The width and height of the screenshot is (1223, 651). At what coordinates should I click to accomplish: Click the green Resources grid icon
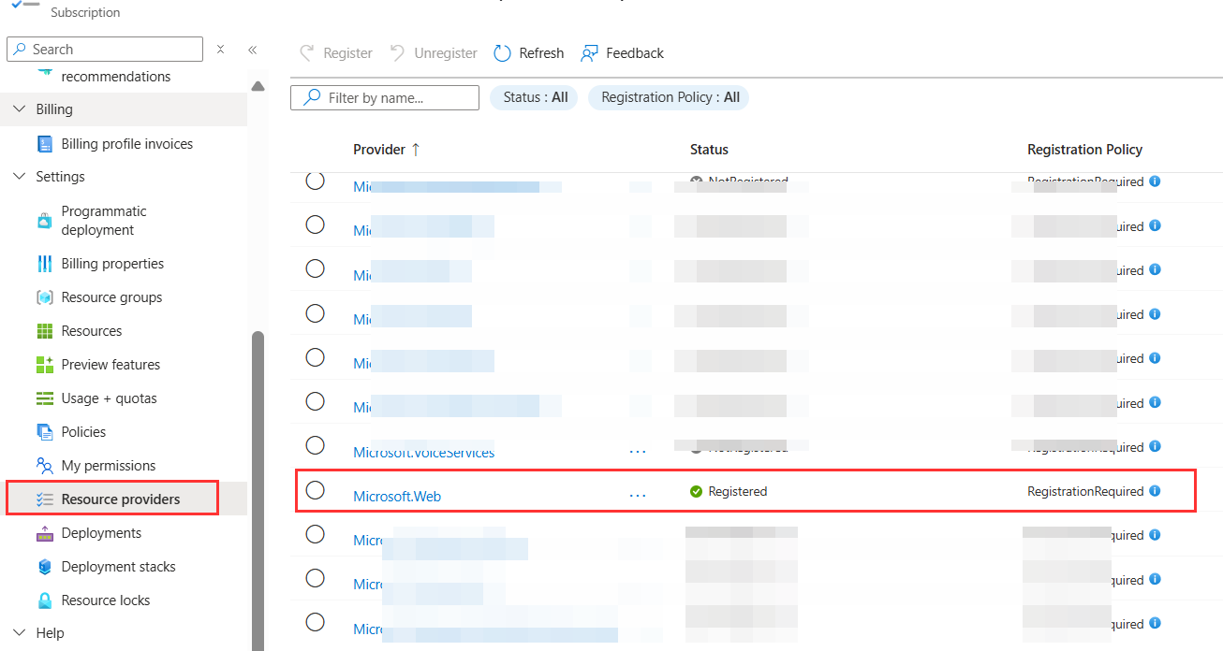coord(45,331)
